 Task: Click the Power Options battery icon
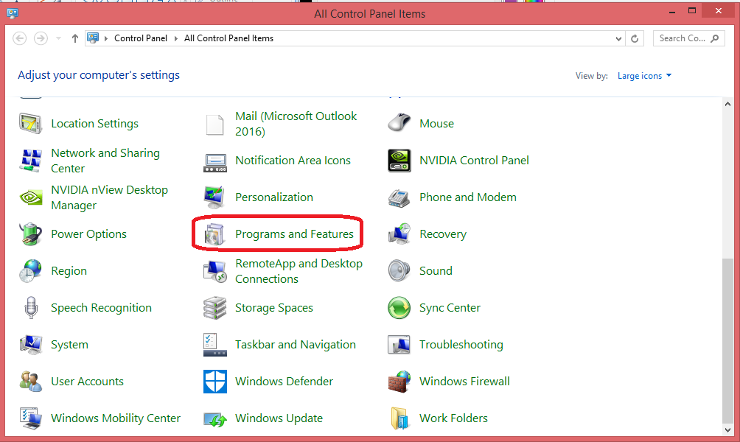30,234
